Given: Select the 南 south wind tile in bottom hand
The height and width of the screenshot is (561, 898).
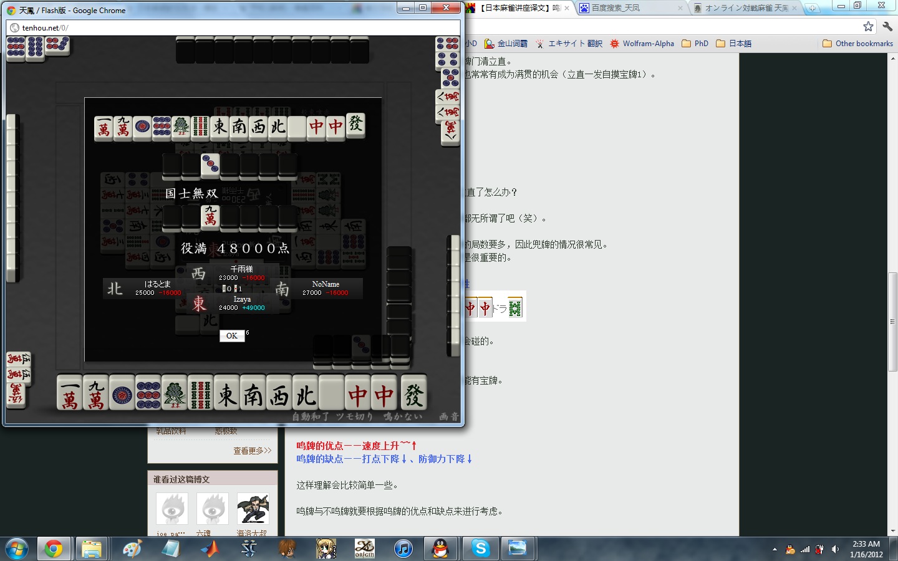Looking at the screenshot, I should click(253, 393).
